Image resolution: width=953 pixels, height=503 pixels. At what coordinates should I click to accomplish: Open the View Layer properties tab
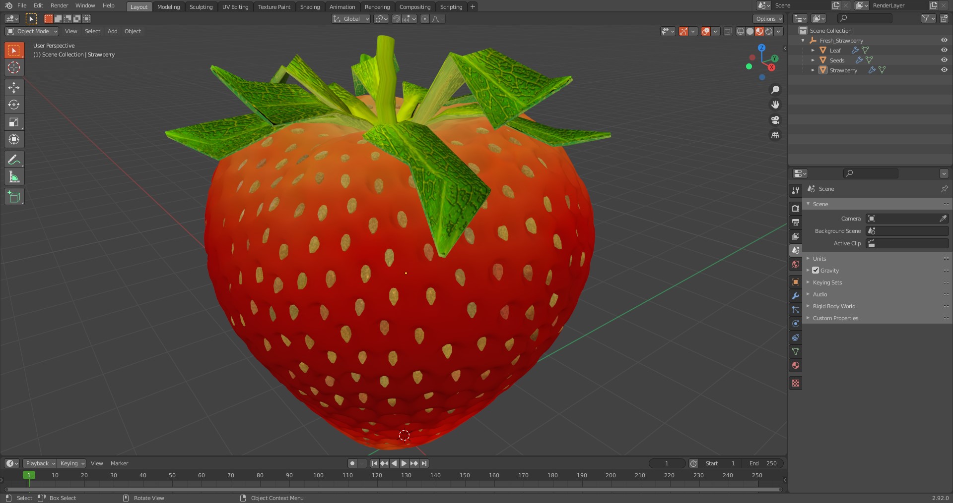796,236
